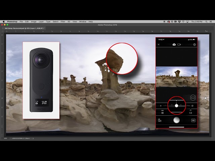
Task: Open the Select menu
Action: tap(55, 21)
